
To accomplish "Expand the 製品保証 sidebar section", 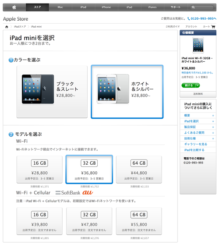I will pyautogui.click(x=198, y=127).
